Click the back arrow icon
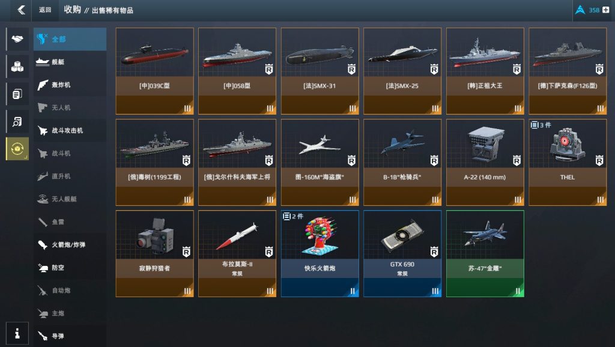Image resolution: width=615 pixels, height=347 pixels. (x=21, y=10)
